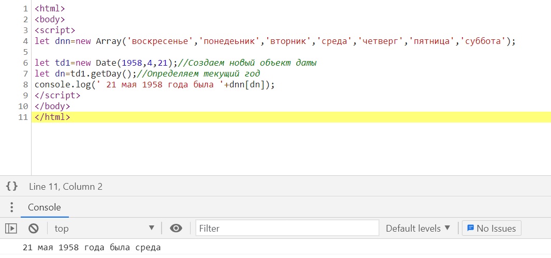
Task: Click the Line 11, Column 2 status
Action: tap(66, 187)
